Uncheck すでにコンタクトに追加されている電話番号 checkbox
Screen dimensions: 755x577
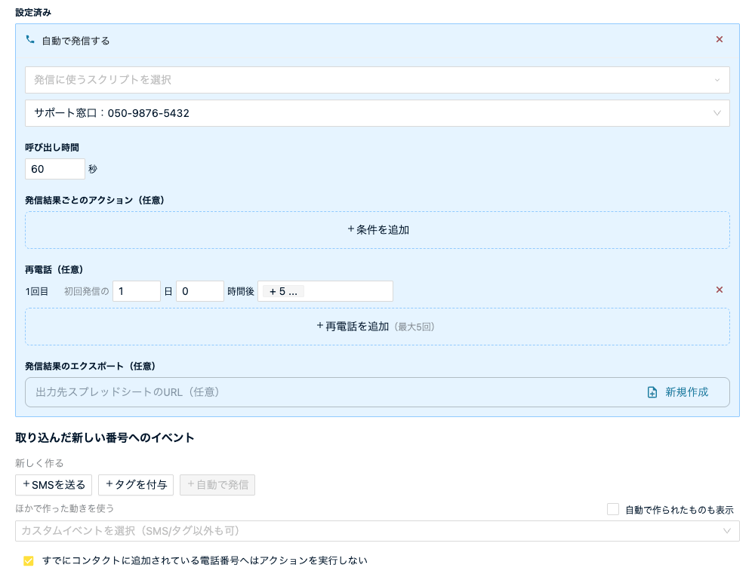pyautogui.click(x=29, y=560)
